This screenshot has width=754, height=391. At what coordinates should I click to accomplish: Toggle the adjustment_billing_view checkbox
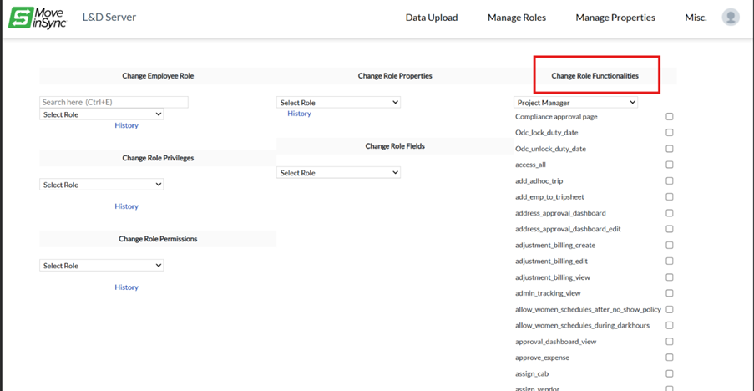670,277
